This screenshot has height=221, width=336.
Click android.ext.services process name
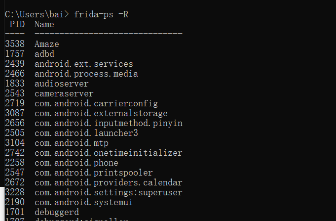83,64
